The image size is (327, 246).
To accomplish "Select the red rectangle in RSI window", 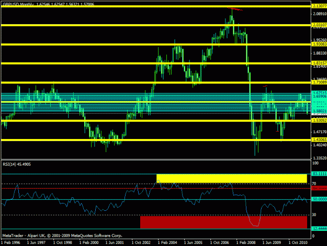I will pos(223,222).
